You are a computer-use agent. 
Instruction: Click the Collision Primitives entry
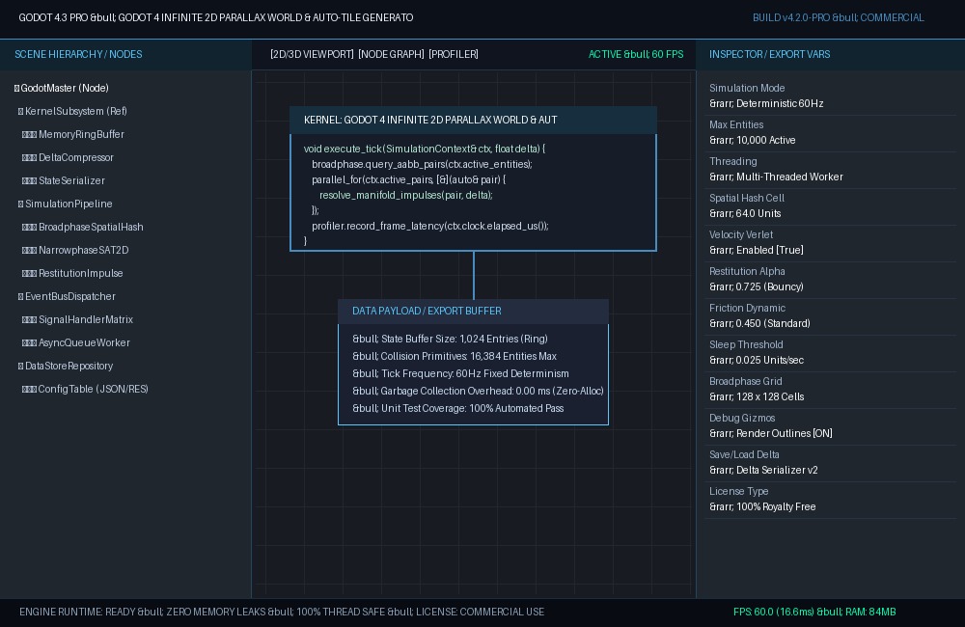tap(455, 356)
